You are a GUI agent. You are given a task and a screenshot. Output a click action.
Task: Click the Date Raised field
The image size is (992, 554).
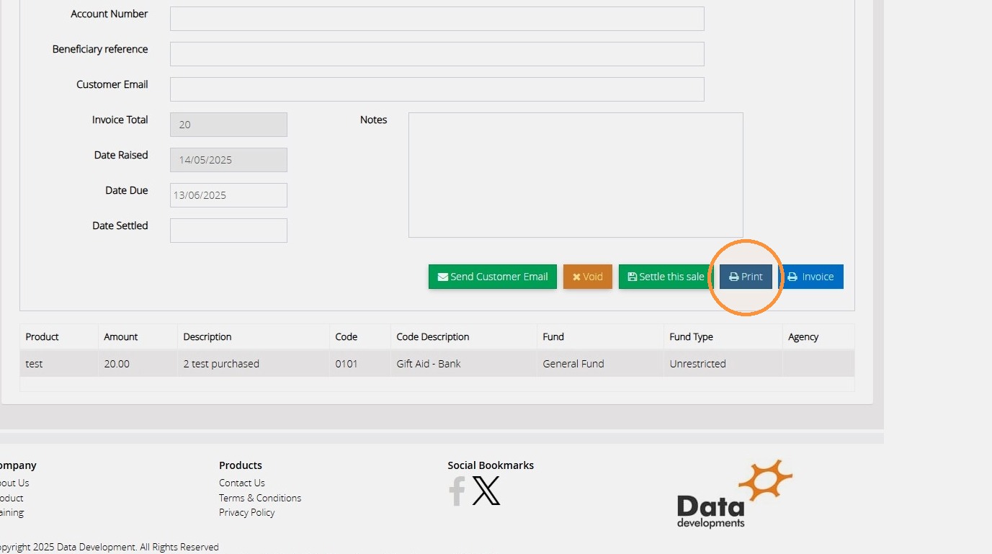(228, 160)
